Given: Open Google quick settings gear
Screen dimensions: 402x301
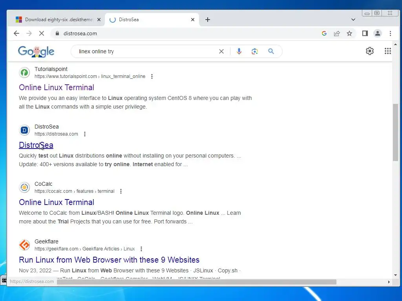Looking at the screenshot, I should 370,51.
